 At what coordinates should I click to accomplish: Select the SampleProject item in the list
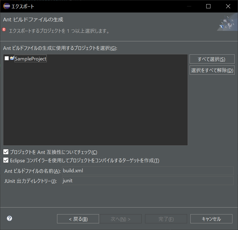coord(31,59)
